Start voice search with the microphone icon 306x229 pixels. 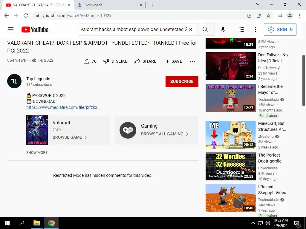(x=223, y=30)
